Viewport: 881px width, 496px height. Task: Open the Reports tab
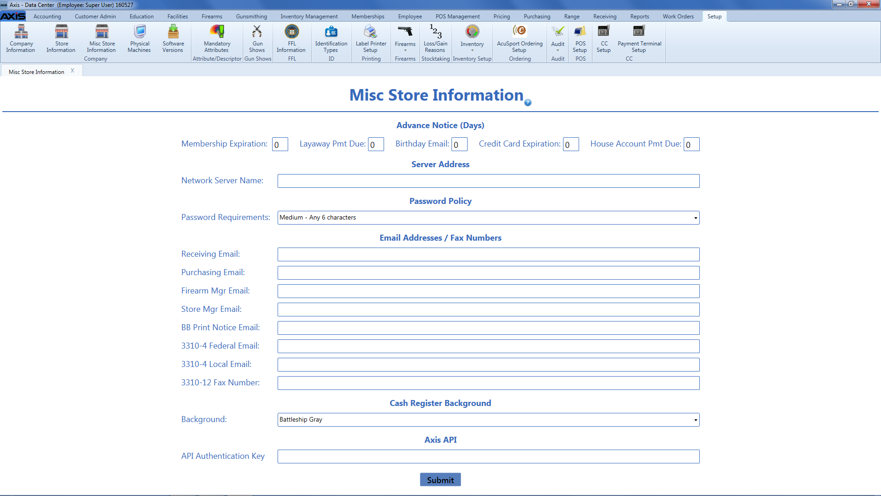coord(640,17)
